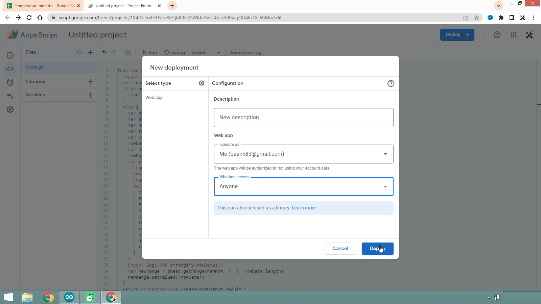Open the Executions list icon
Screen dimensions: 541x304
point(10,96)
